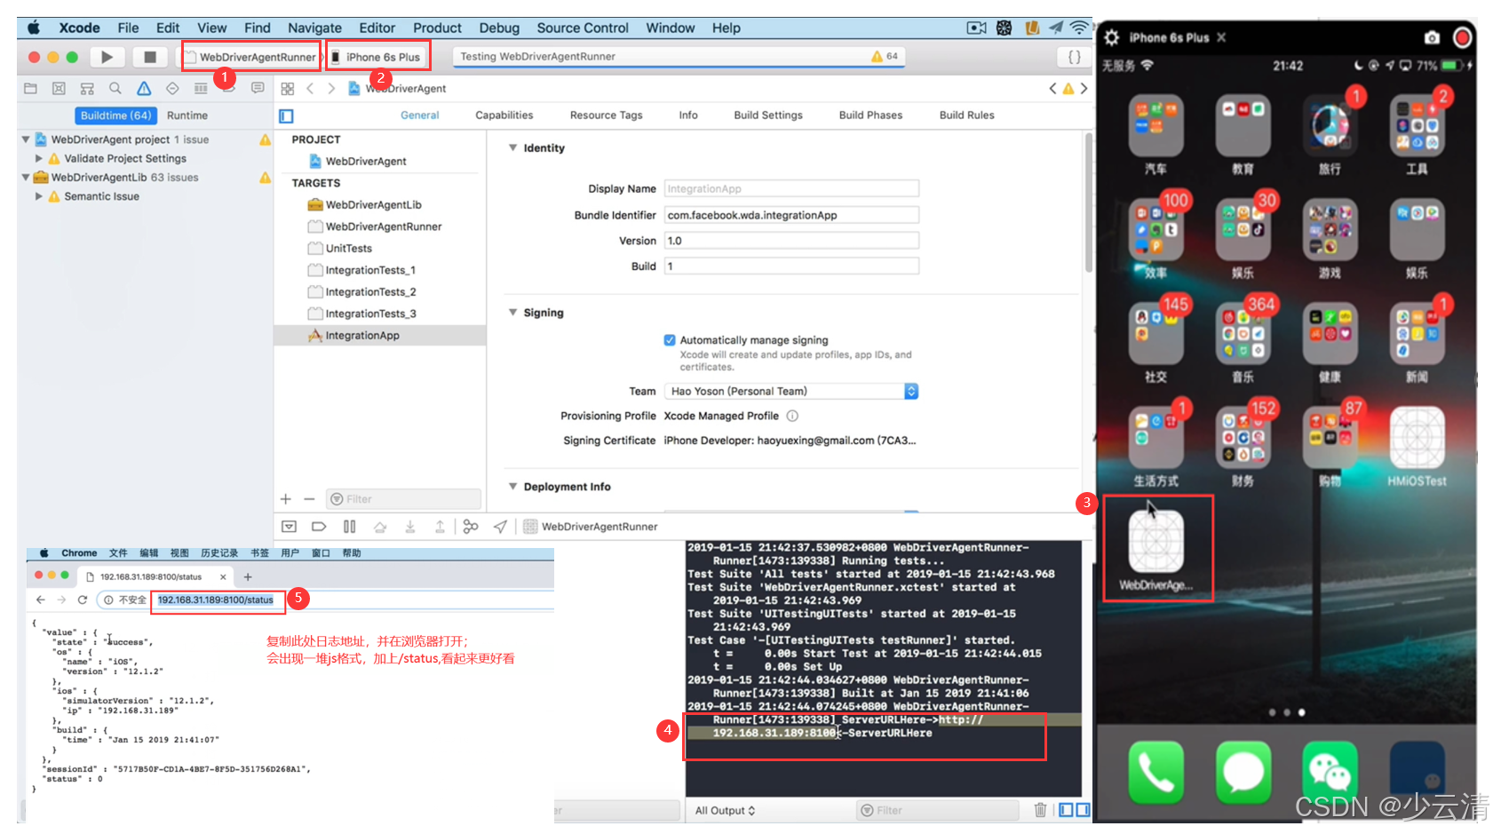The image size is (1493, 834).
Task: Tap the HMiOSTest app icon
Action: (1417, 436)
